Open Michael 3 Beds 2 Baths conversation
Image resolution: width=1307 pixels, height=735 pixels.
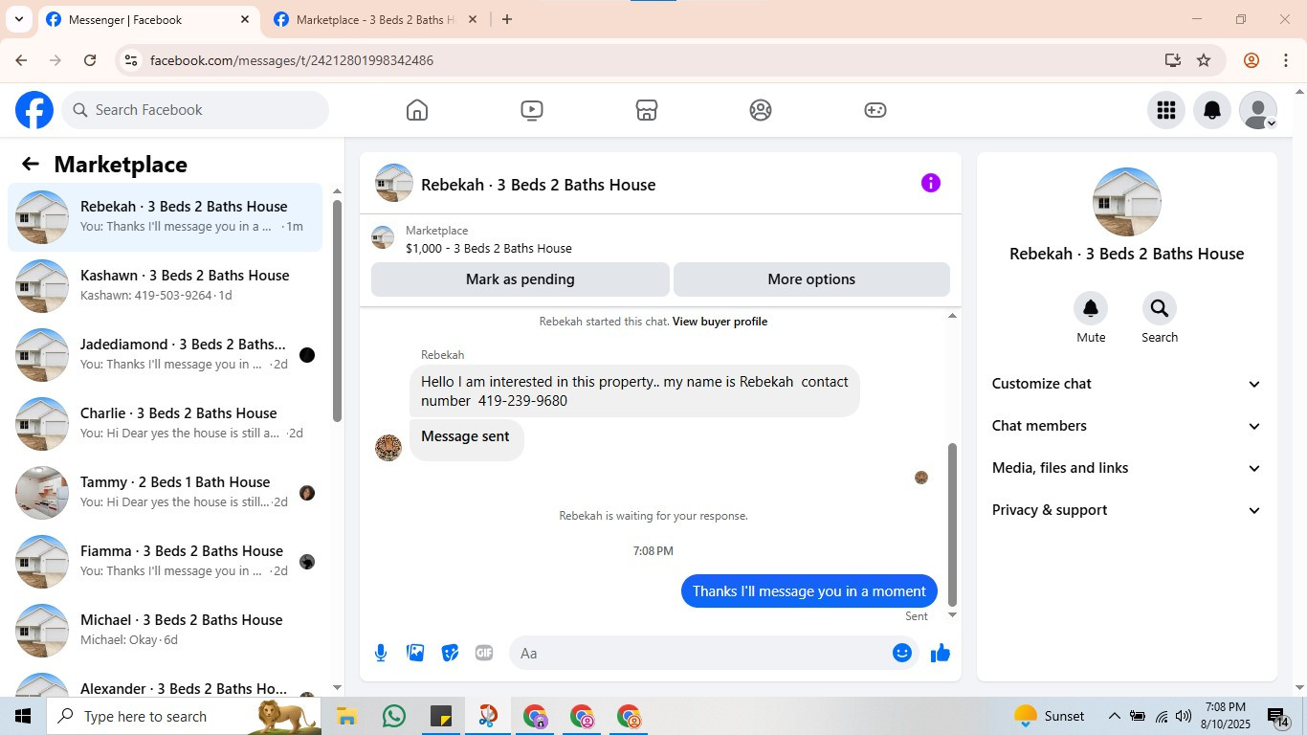tap(166, 630)
